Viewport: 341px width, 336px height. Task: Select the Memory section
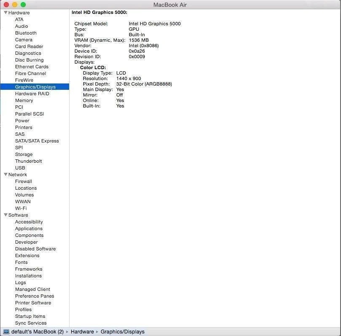(24, 100)
